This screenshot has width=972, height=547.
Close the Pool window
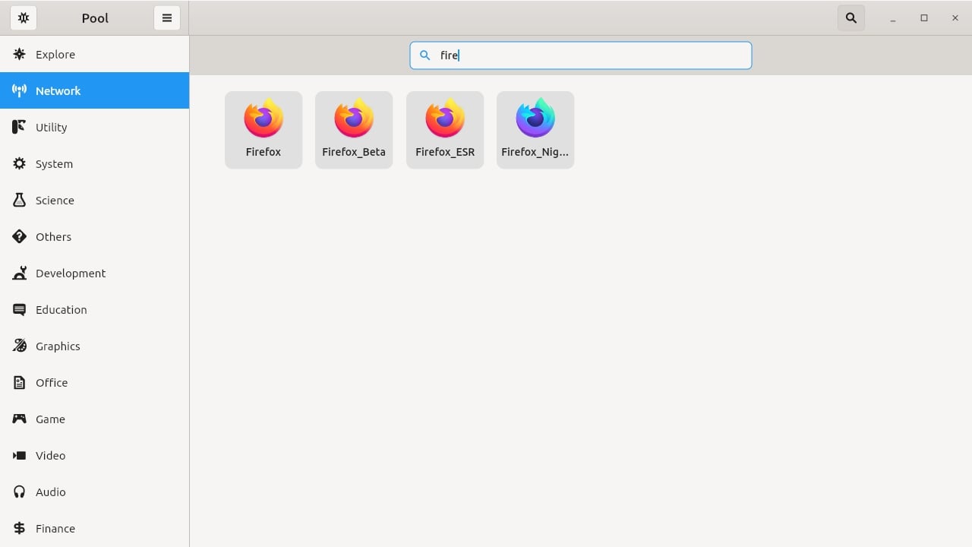pos(955,18)
